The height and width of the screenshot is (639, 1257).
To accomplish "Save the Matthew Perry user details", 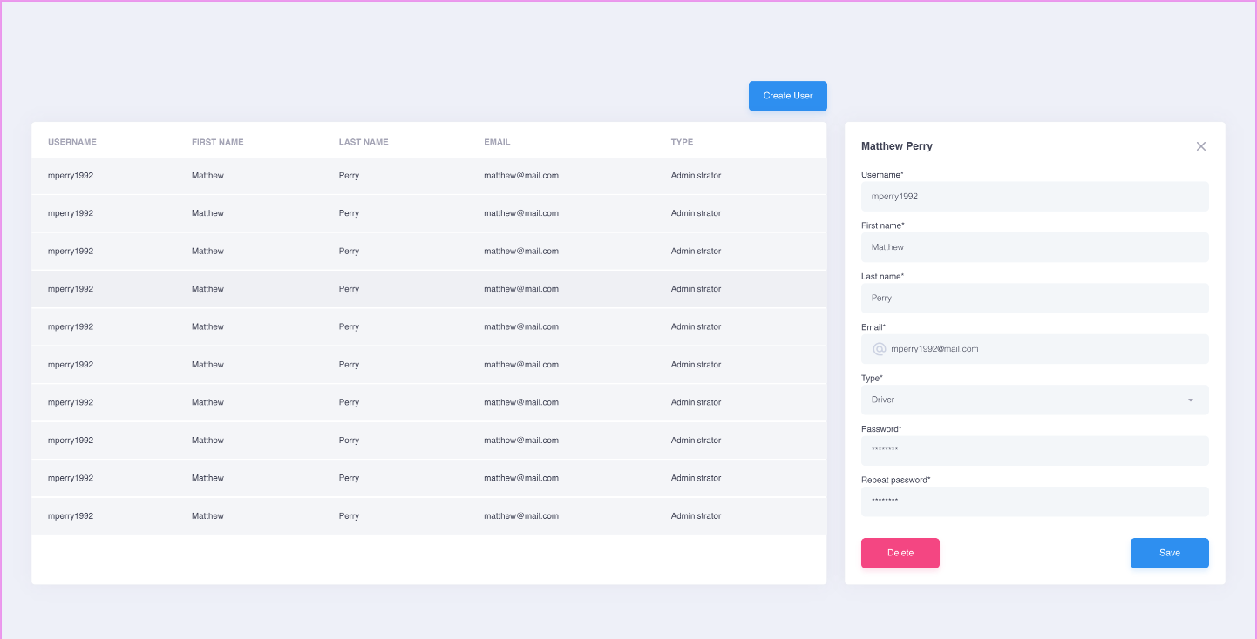I will click(x=1169, y=553).
